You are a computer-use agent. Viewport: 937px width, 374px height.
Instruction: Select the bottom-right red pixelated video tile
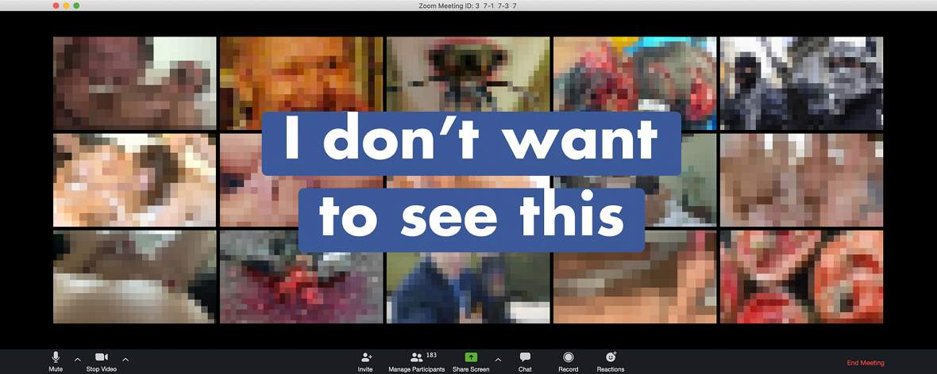coord(801,277)
